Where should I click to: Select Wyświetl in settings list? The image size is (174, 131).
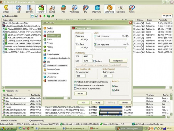coord(50,32)
